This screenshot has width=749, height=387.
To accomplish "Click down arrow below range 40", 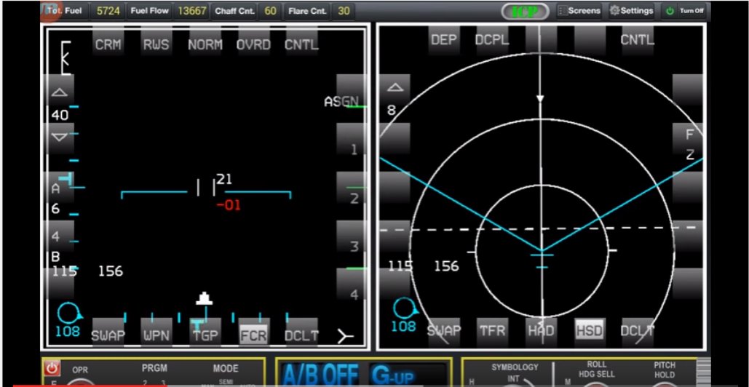I will [x=60, y=137].
